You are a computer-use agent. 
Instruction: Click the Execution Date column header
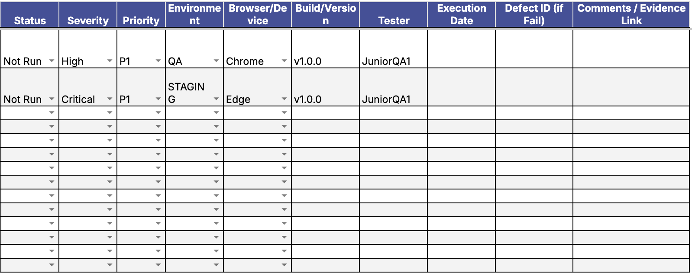tap(461, 15)
